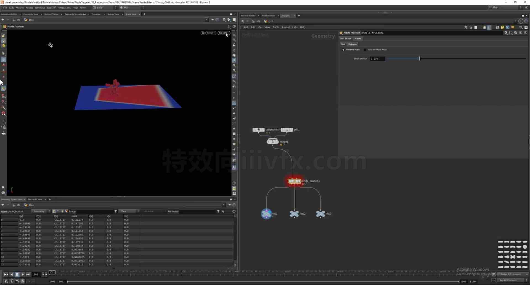
Task: Open the Layout menu in network editor
Action: tap(286, 27)
